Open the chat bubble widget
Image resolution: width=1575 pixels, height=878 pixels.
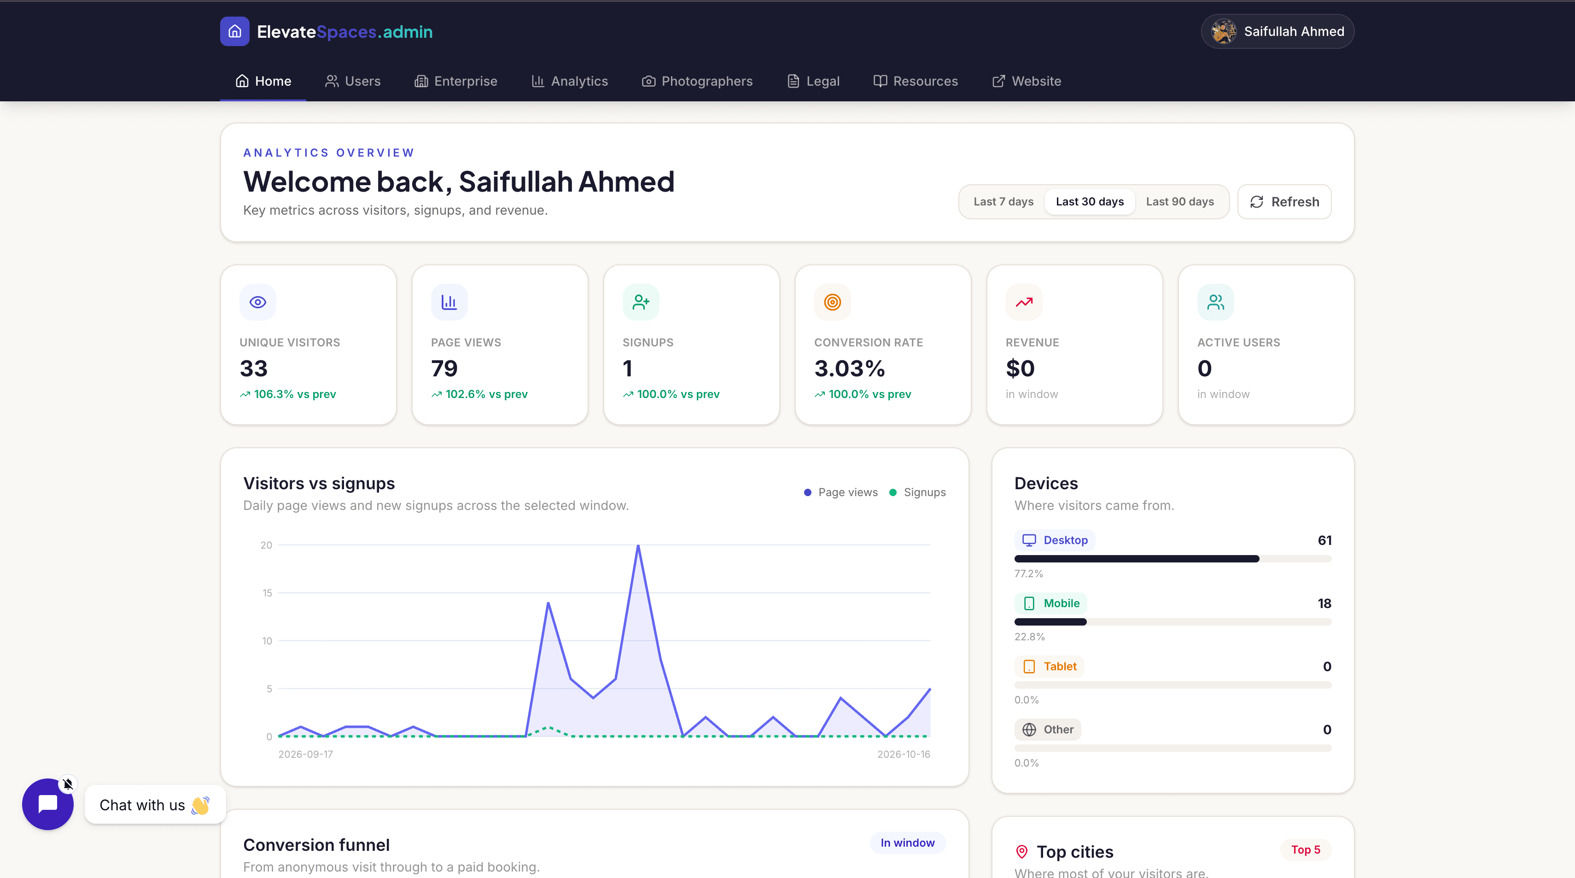tap(48, 804)
